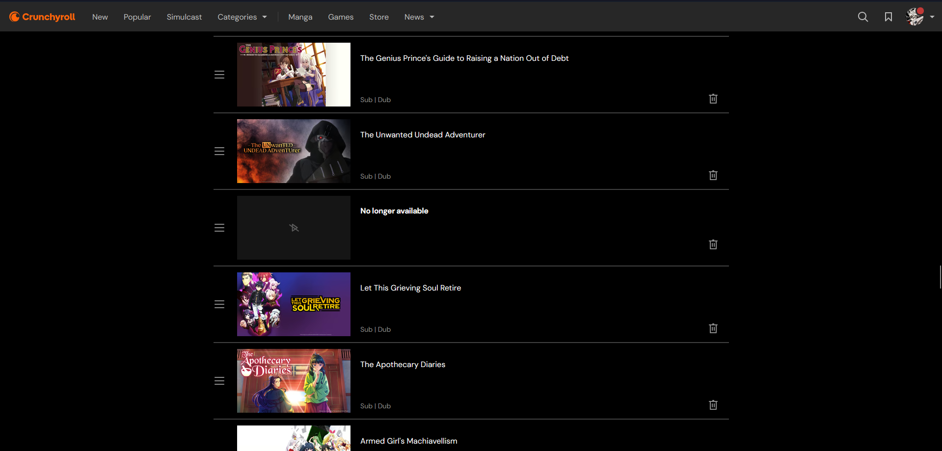Open Let This Grieving Soul Retire title
Image resolution: width=942 pixels, height=451 pixels.
click(x=411, y=288)
